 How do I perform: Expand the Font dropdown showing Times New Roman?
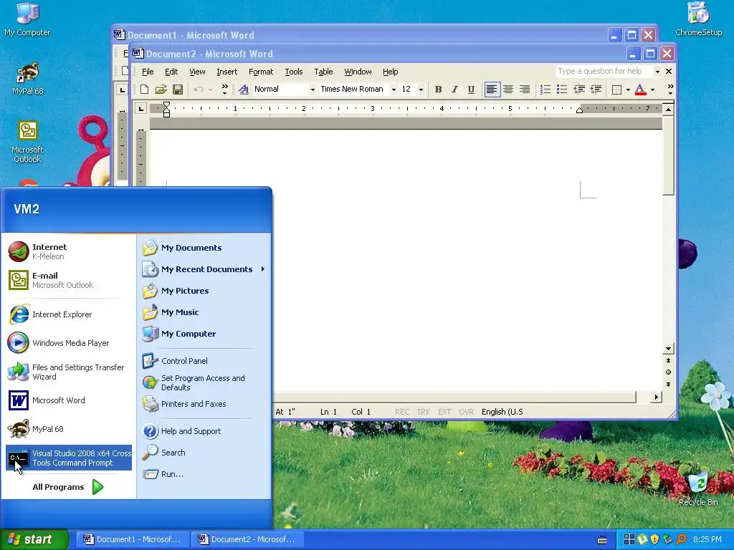pos(394,90)
